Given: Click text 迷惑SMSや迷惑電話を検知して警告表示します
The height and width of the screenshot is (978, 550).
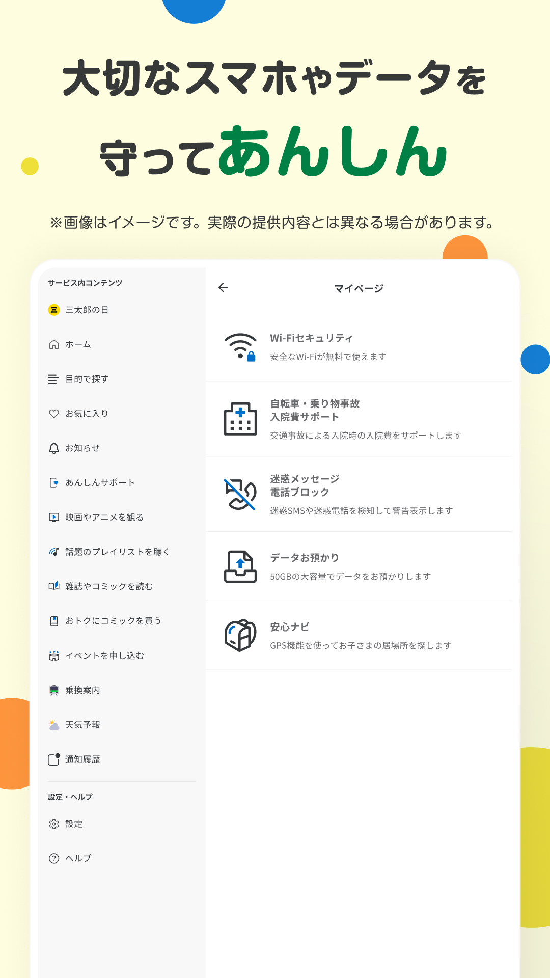Looking at the screenshot, I should pyautogui.click(x=361, y=511).
